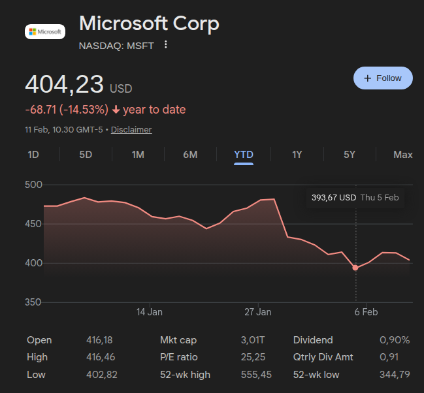This screenshot has height=393, width=424.
Task: Click the plus Follow button
Action: point(383,78)
